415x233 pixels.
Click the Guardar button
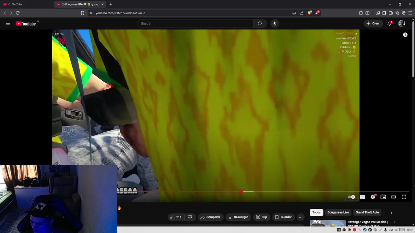pyautogui.click(x=283, y=217)
